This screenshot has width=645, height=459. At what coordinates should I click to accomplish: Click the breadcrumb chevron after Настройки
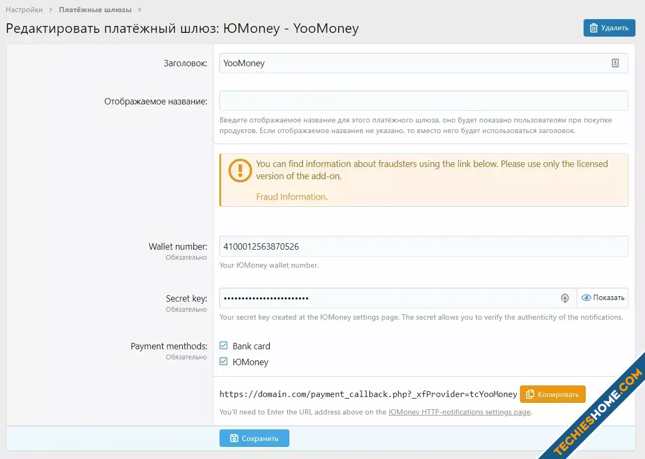tap(51, 10)
